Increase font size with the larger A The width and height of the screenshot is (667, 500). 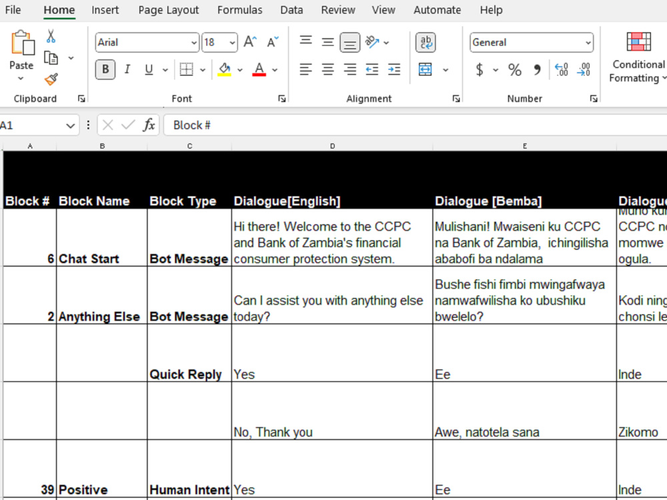pyautogui.click(x=251, y=42)
